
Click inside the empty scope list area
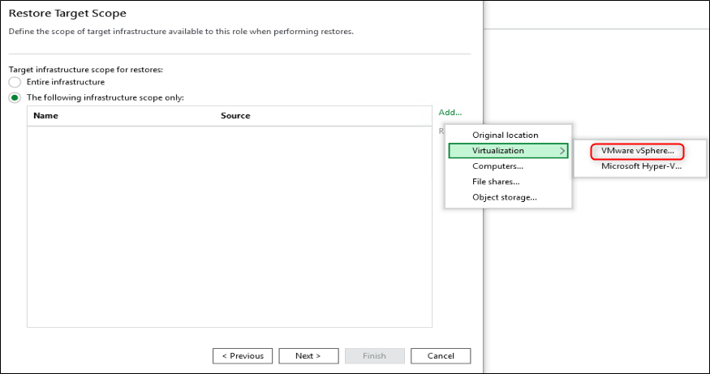[x=230, y=227]
